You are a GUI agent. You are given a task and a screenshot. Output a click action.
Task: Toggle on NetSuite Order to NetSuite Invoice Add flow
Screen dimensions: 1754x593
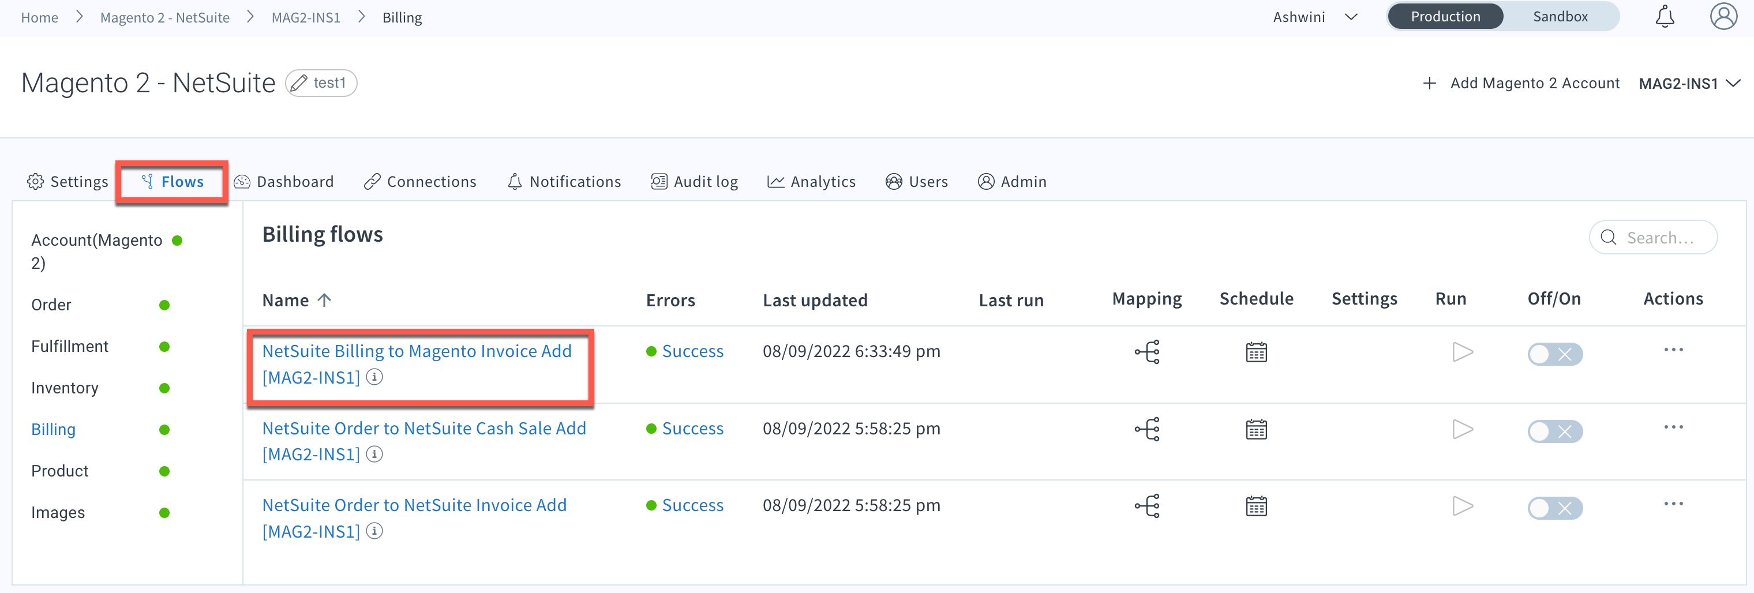[x=1554, y=508]
